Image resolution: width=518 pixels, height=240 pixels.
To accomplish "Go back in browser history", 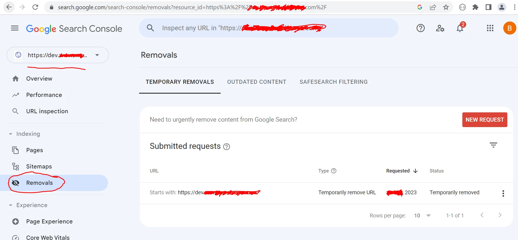I will (9, 7).
